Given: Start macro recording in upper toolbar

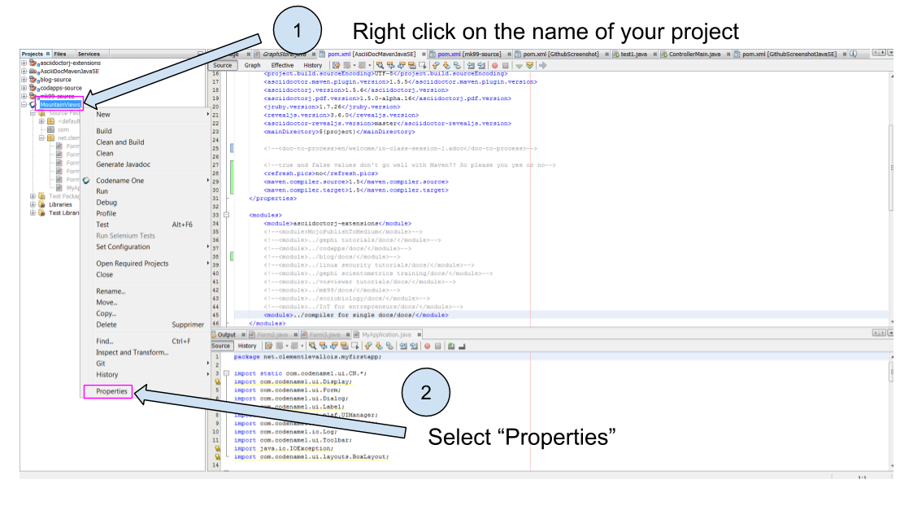Looking at the screenshot, I should coord(494,66).
